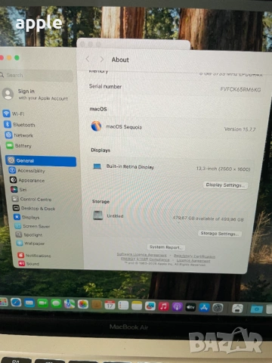
Task: Select General in the sidebar
Action: click(41, 161)
